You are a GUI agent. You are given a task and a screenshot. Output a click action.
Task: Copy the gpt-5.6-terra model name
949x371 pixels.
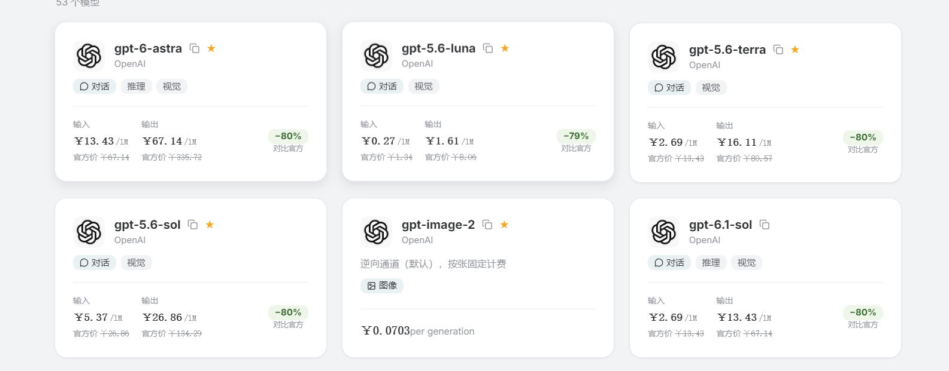point(778,50)
